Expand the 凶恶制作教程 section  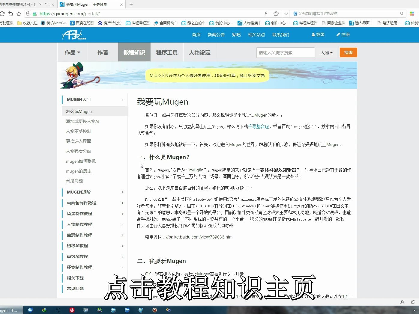pyautogui.click(x=94, y=235)
